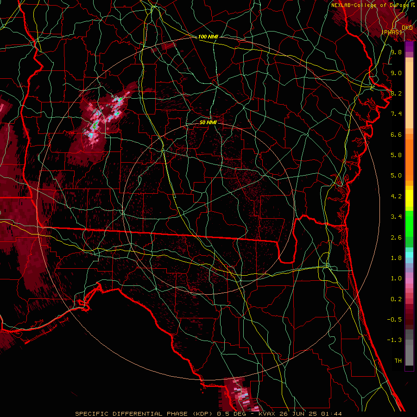The image size is (417, 417).
Task: Click the 5.0 value on the color scale
Action: [396, 176]
